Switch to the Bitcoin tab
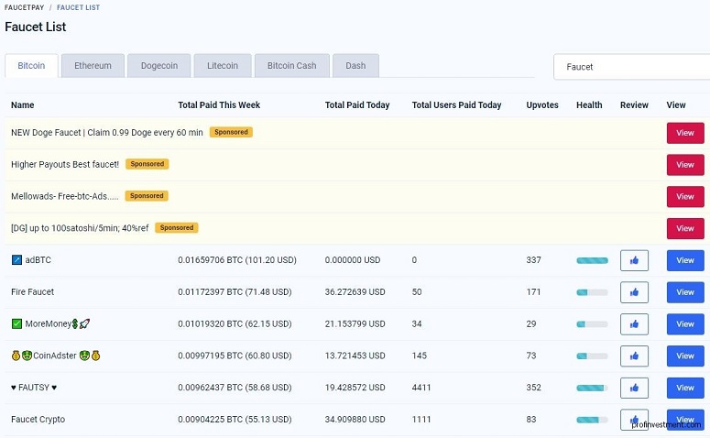 (x=31, y=66)
